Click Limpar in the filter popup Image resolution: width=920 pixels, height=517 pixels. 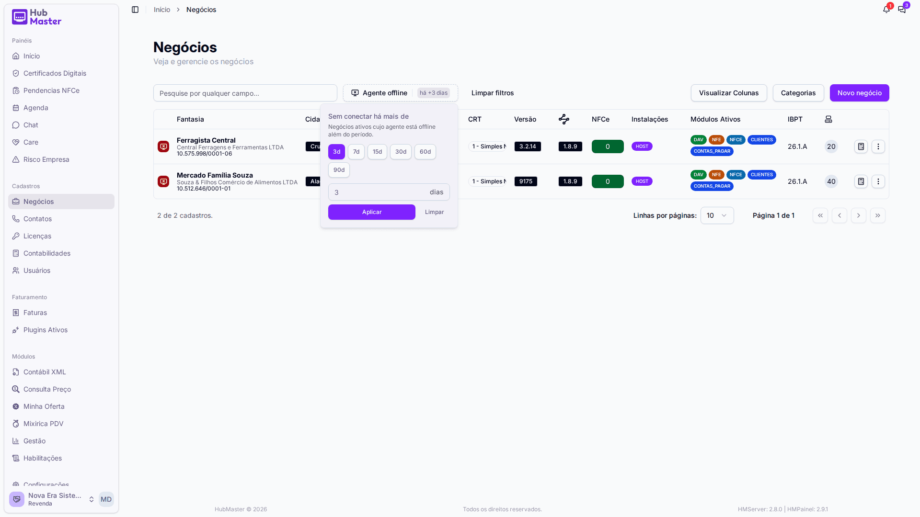[x=435, y=212]
